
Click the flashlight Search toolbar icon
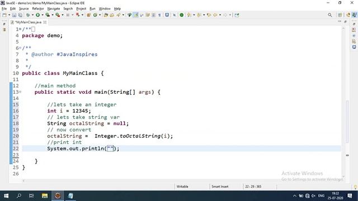(118, 15)
